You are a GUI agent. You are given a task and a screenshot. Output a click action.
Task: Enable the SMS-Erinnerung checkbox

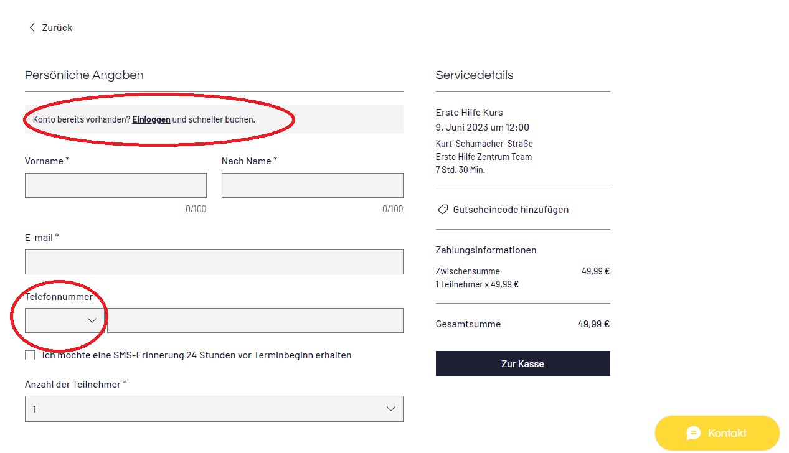[30, 355]
